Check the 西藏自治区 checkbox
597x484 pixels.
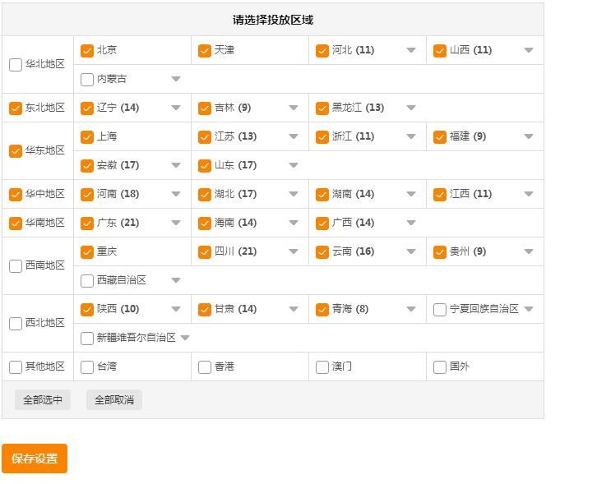(x=87, y=281)
